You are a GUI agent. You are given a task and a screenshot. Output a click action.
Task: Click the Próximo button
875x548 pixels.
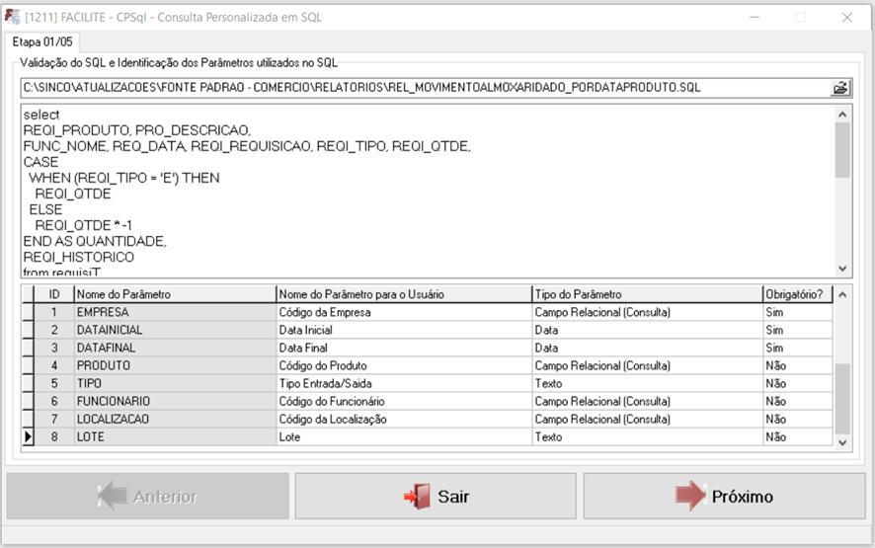coord(724,496)
